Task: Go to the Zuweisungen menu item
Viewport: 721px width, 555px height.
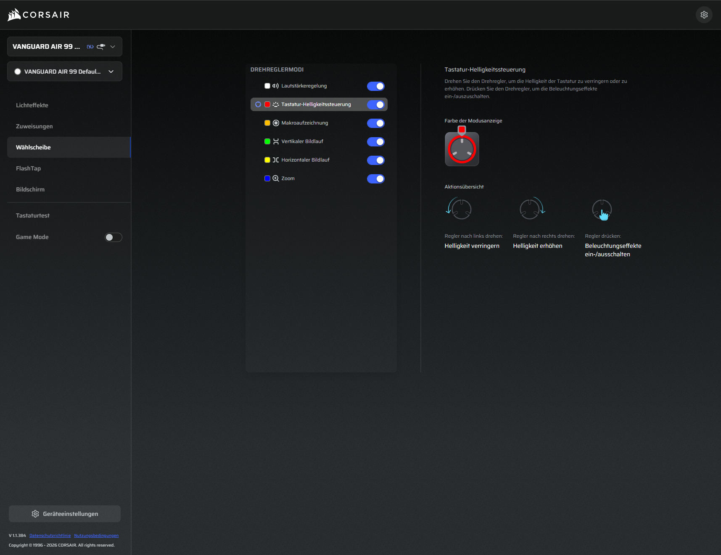Action: 34,126
